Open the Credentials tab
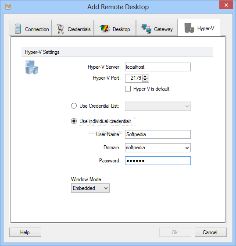The width and height of the screenshot is (236, 246). 73,28
